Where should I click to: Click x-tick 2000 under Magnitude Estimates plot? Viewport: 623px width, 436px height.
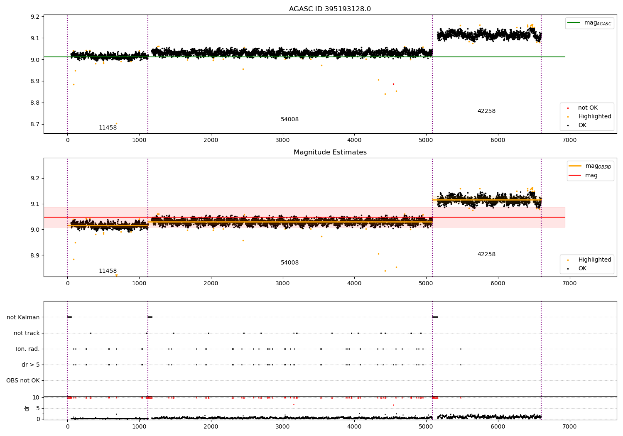tap(211, 284)
